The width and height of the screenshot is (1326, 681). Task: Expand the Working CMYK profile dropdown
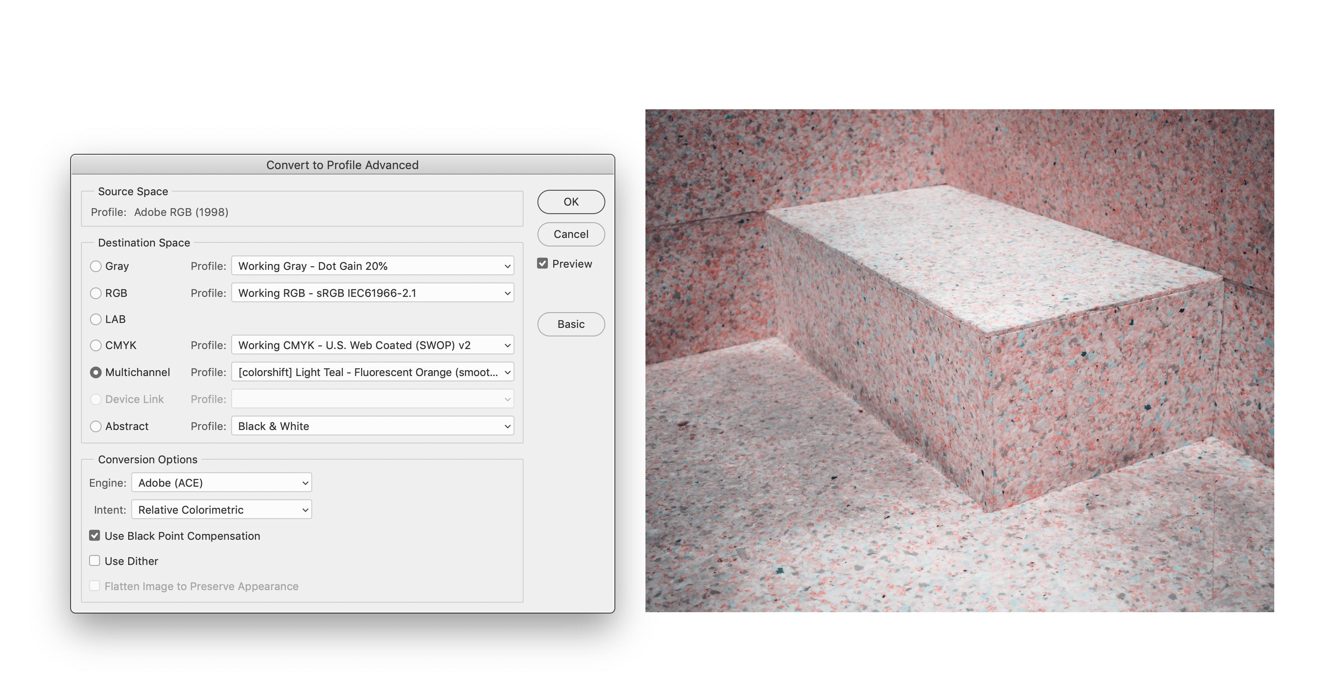372,345
